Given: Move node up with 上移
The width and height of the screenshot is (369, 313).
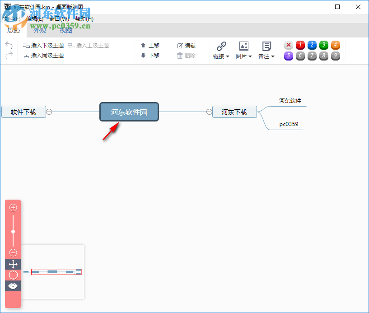Looking at the screenshot, I should [150, 46].
